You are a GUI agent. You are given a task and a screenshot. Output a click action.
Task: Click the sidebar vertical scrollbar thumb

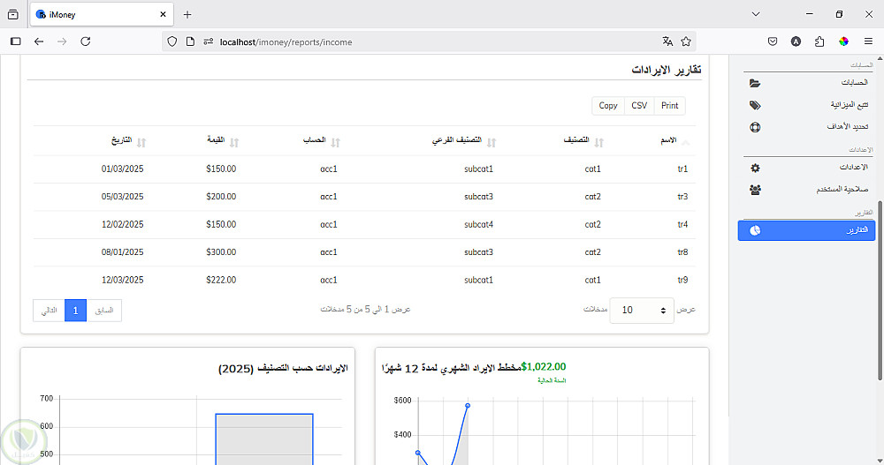(x=880, y=291)
